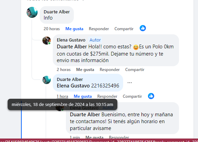Click Responder under the Info comment
This screenshot has width=198, height=142.
click(99, 29)
